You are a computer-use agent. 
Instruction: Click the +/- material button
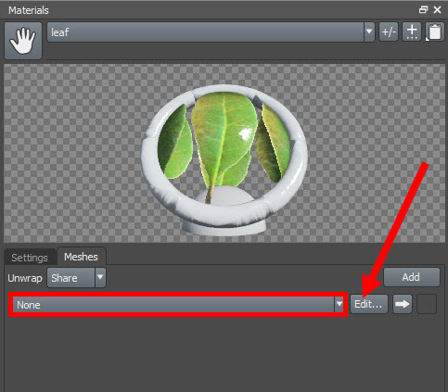coord(389,32)
